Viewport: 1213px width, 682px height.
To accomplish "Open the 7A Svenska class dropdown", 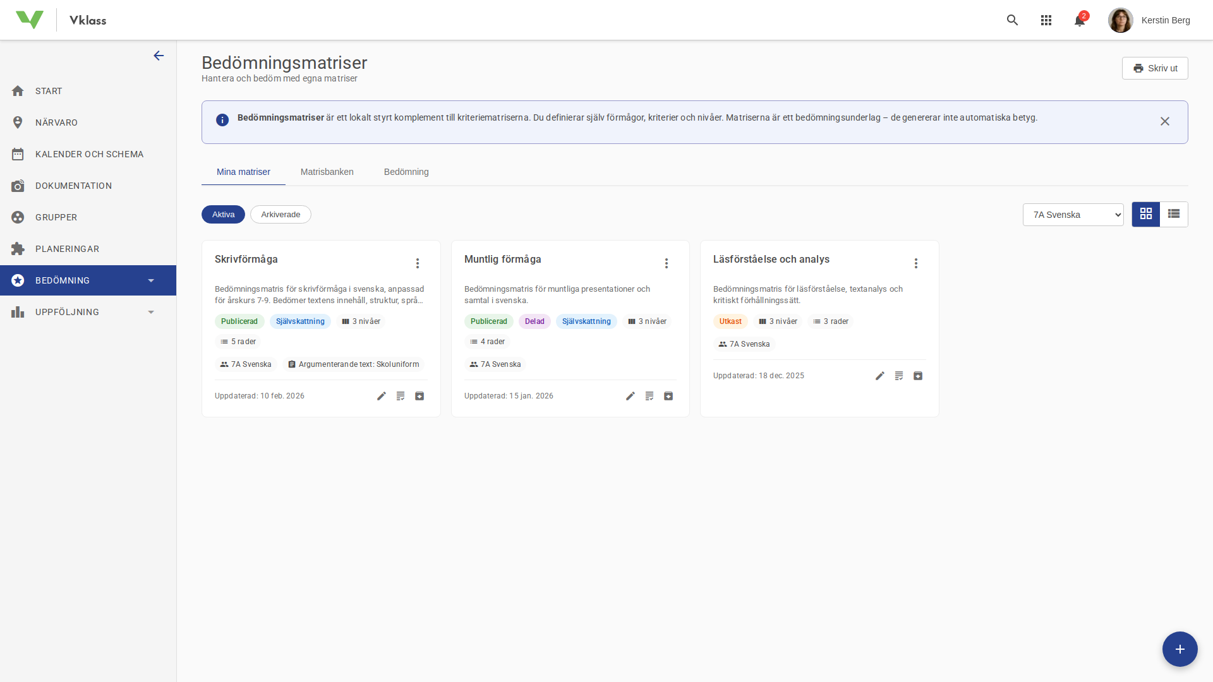I will click(x=1073, y=214).
